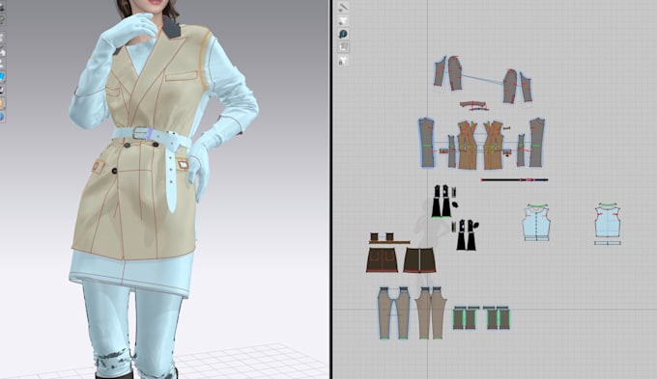Image resolution: width=657 pixels, height=379 pixels.
Task: Toggle the seamline display icon in 2D window
Action: pyautogui.click(x=343, y=7)
